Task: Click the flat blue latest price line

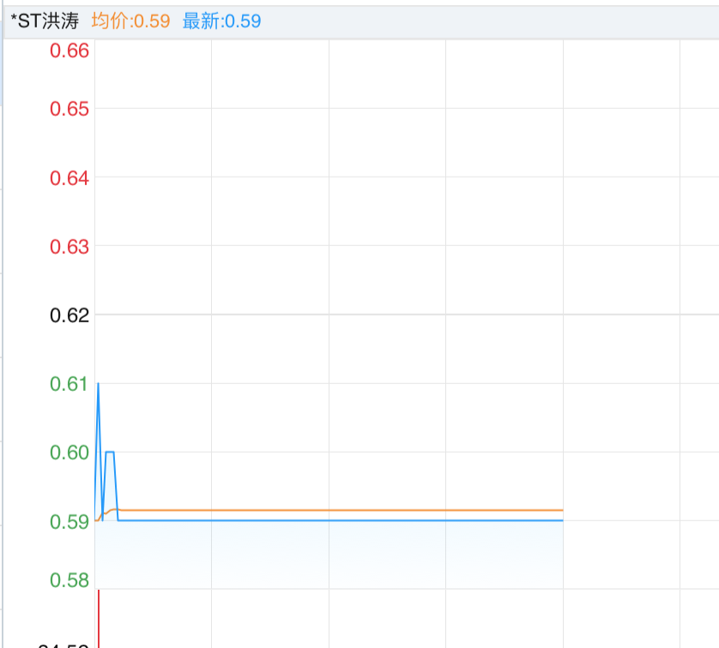Action: (343, 520)
